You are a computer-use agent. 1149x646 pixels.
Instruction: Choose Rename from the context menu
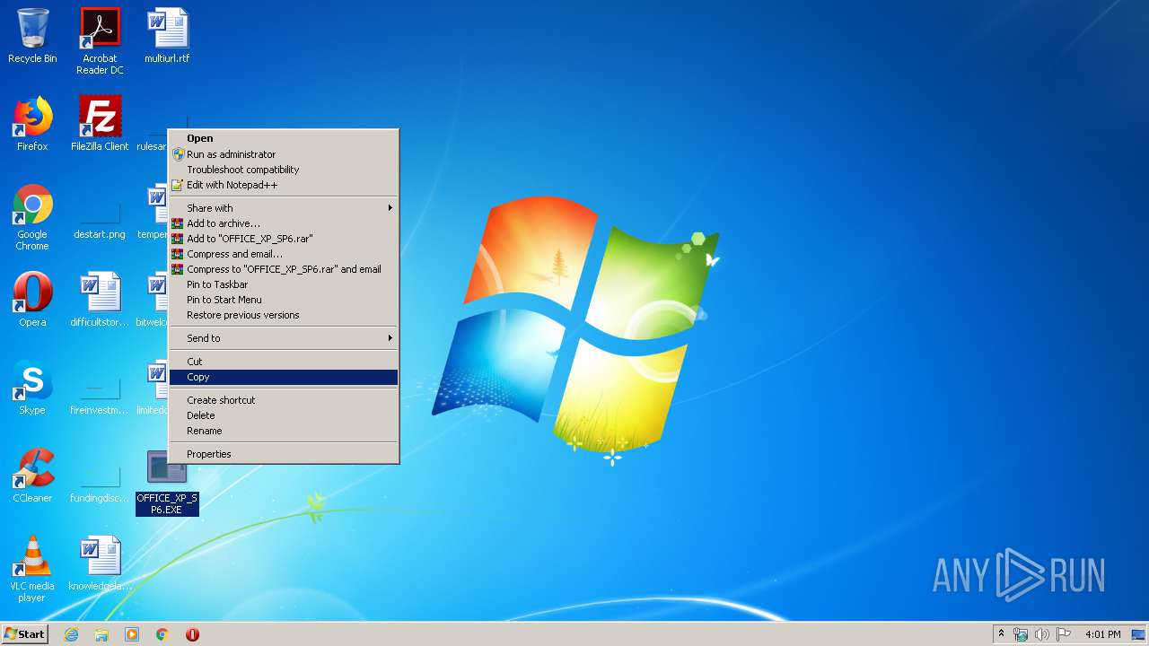(x=284, y=431)
